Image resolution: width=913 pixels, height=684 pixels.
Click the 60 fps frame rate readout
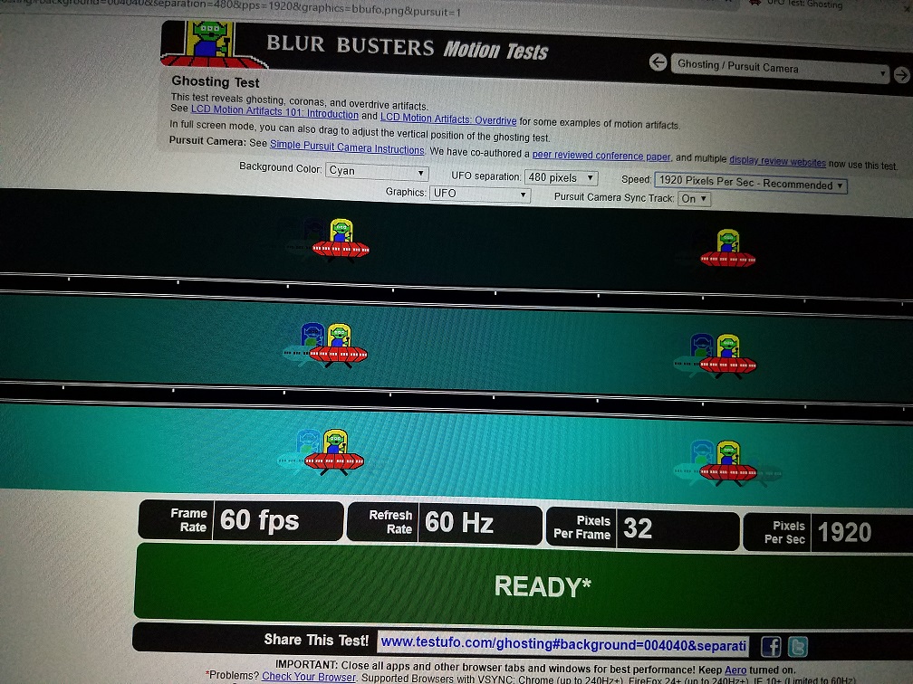click(260, 520)
